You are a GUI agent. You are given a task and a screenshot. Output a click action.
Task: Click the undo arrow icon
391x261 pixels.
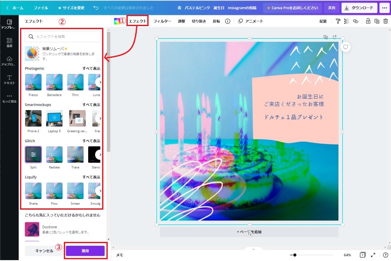(x=96, y=8)
